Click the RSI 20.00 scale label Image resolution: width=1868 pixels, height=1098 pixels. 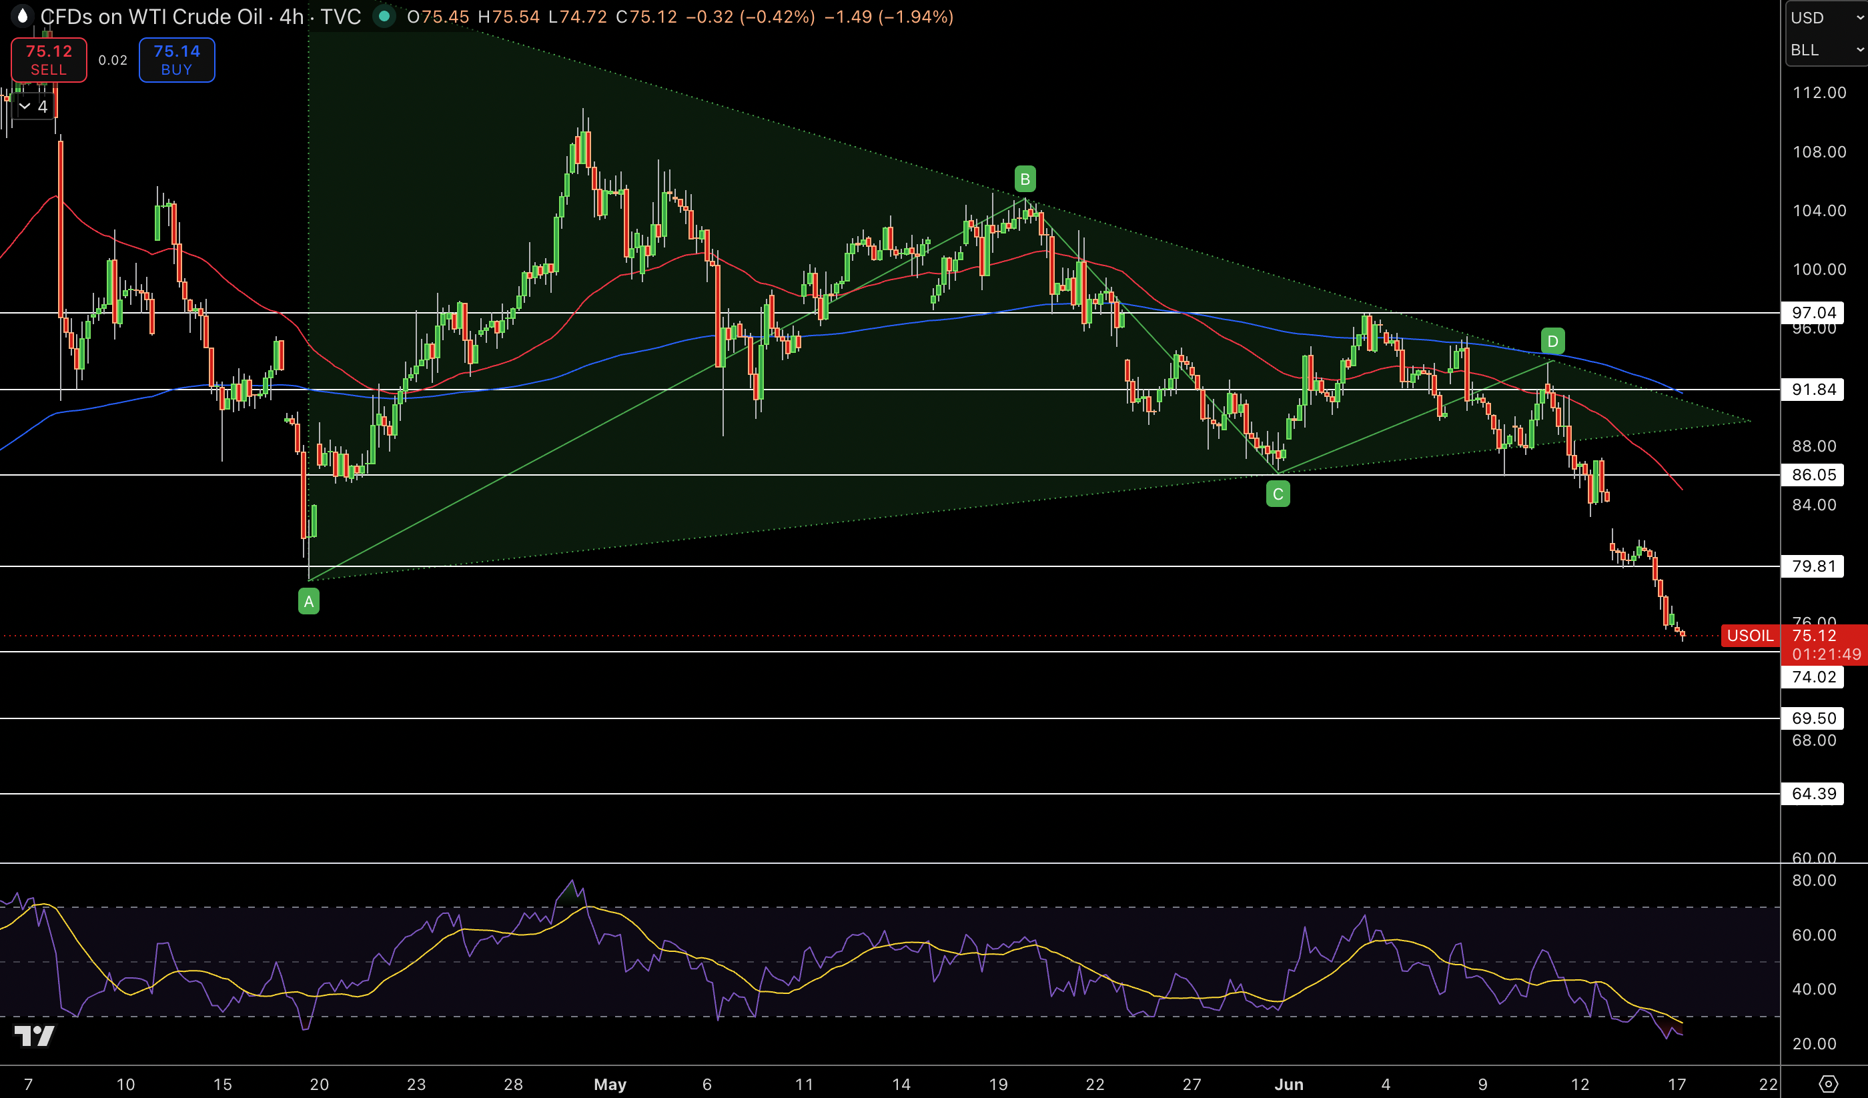click(x=1814, y=1043)
